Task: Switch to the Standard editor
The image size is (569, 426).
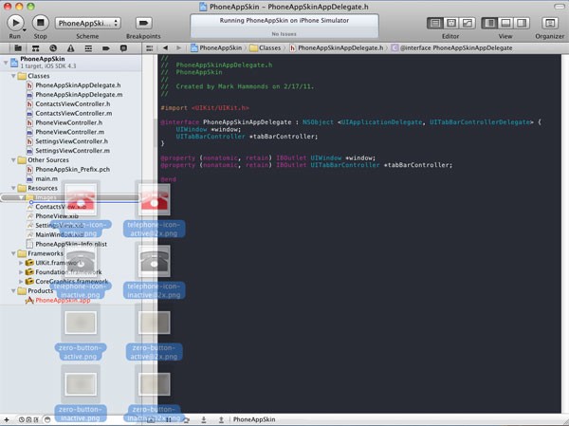Action: tap(434, 23)
